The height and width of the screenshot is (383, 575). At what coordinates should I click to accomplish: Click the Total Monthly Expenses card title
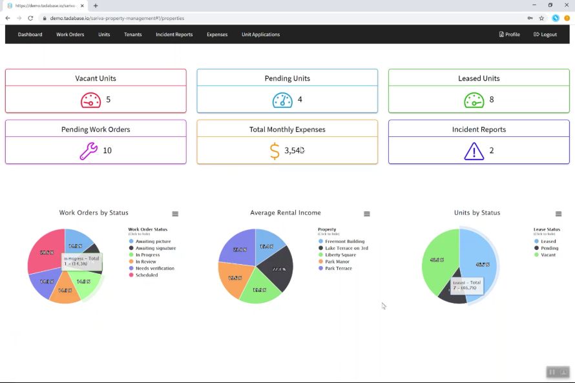pyautogui.click(x=287, y=129)
